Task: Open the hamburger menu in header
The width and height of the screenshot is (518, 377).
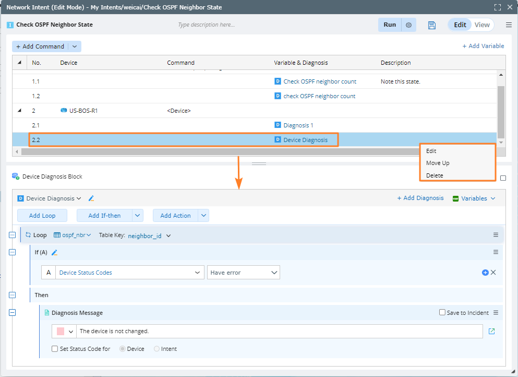Action: point(509,25)
